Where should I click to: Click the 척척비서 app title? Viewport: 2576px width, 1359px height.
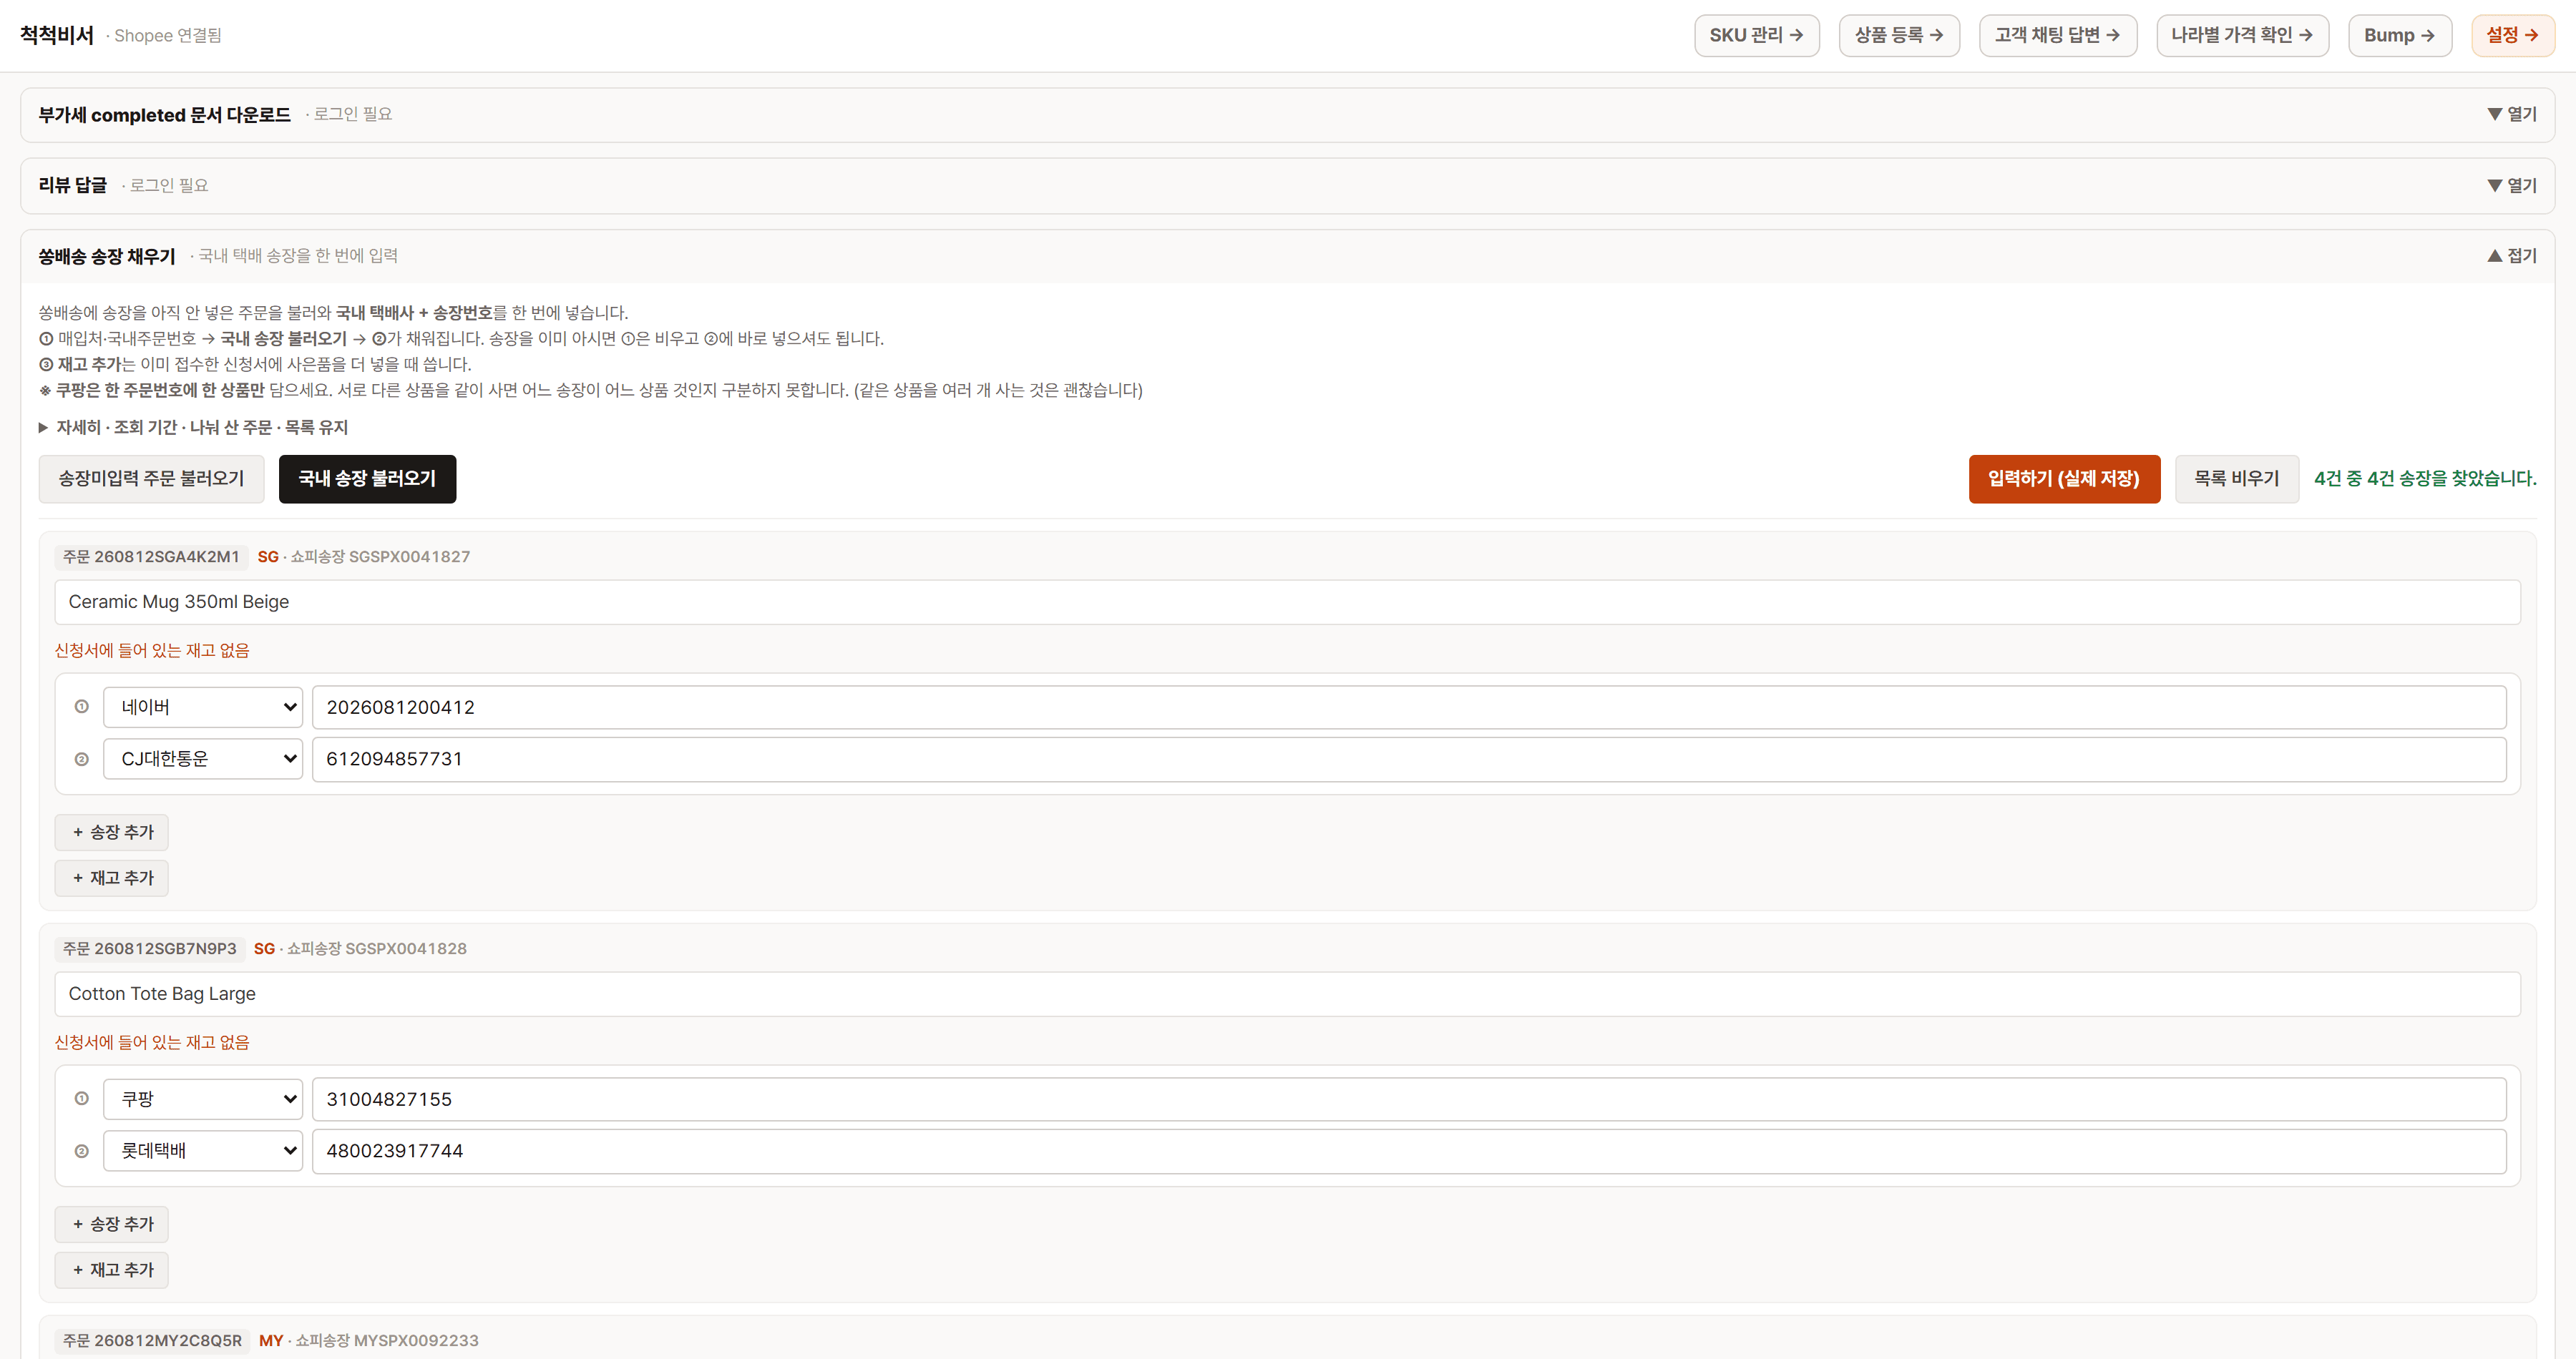57,35
